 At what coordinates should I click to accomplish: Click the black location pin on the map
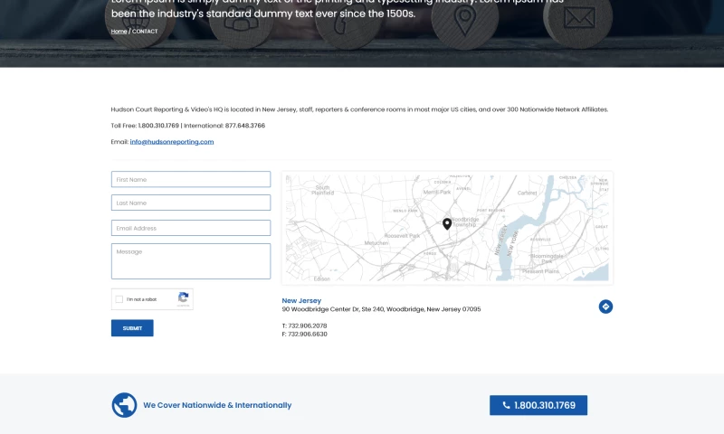point(447,223)
